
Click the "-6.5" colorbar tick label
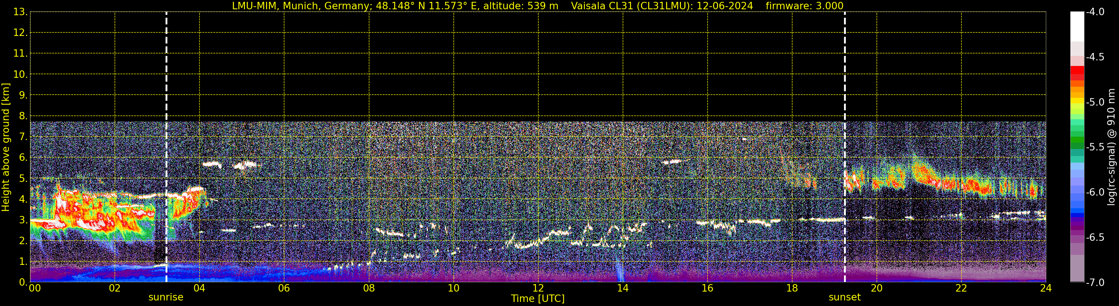pyautogui.click(x=1095, y=237)
